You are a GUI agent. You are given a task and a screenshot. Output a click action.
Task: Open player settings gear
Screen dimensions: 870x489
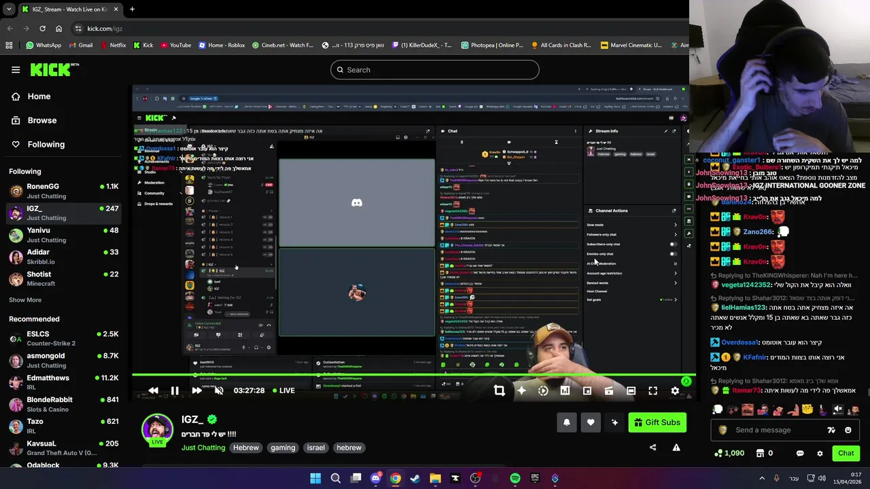point(675,391)
